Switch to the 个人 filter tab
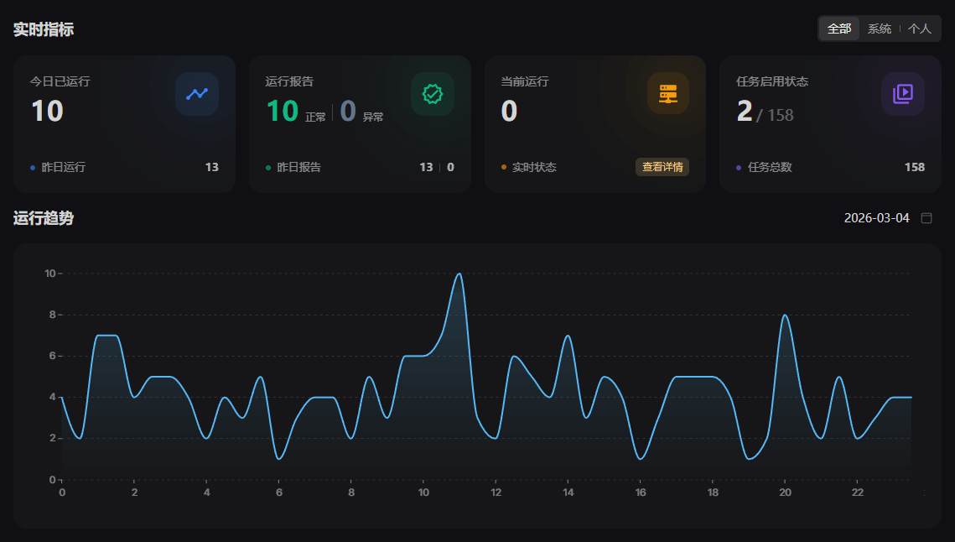The height and width of the screenshot is (542, 955). [x=920, y=29]
